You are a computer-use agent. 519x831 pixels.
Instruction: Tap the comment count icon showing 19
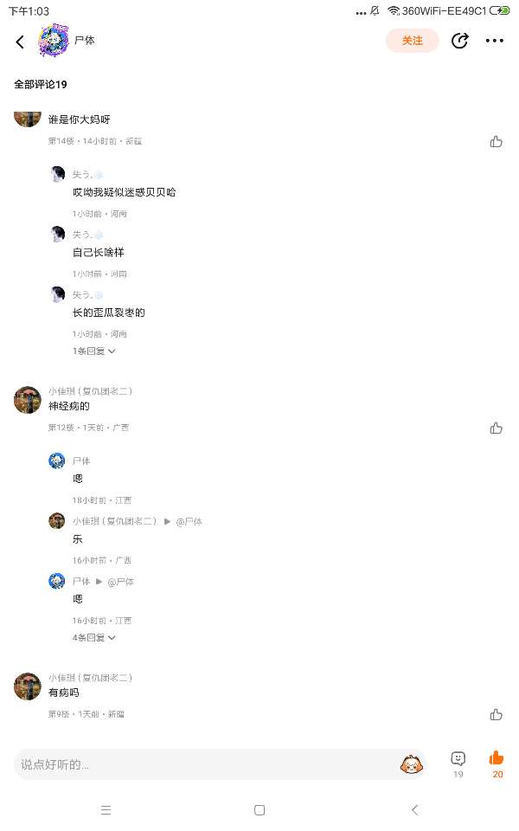click(458, 764)
